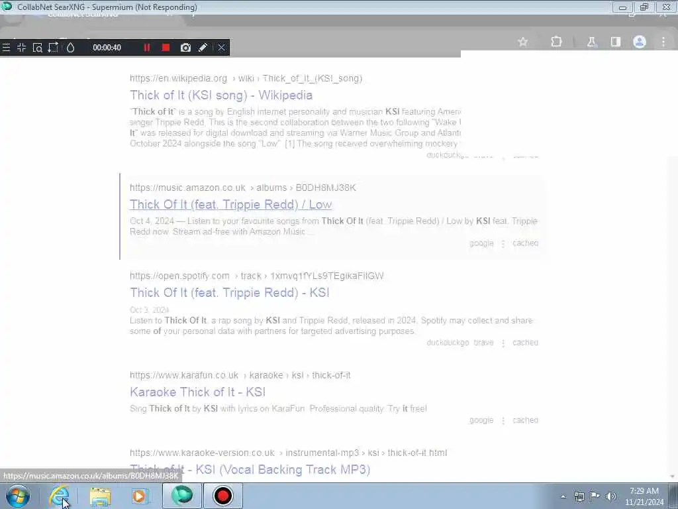Click google engine label on KaraFun result
The width and height of the screenshot is (678, 509).
[481, 420]
